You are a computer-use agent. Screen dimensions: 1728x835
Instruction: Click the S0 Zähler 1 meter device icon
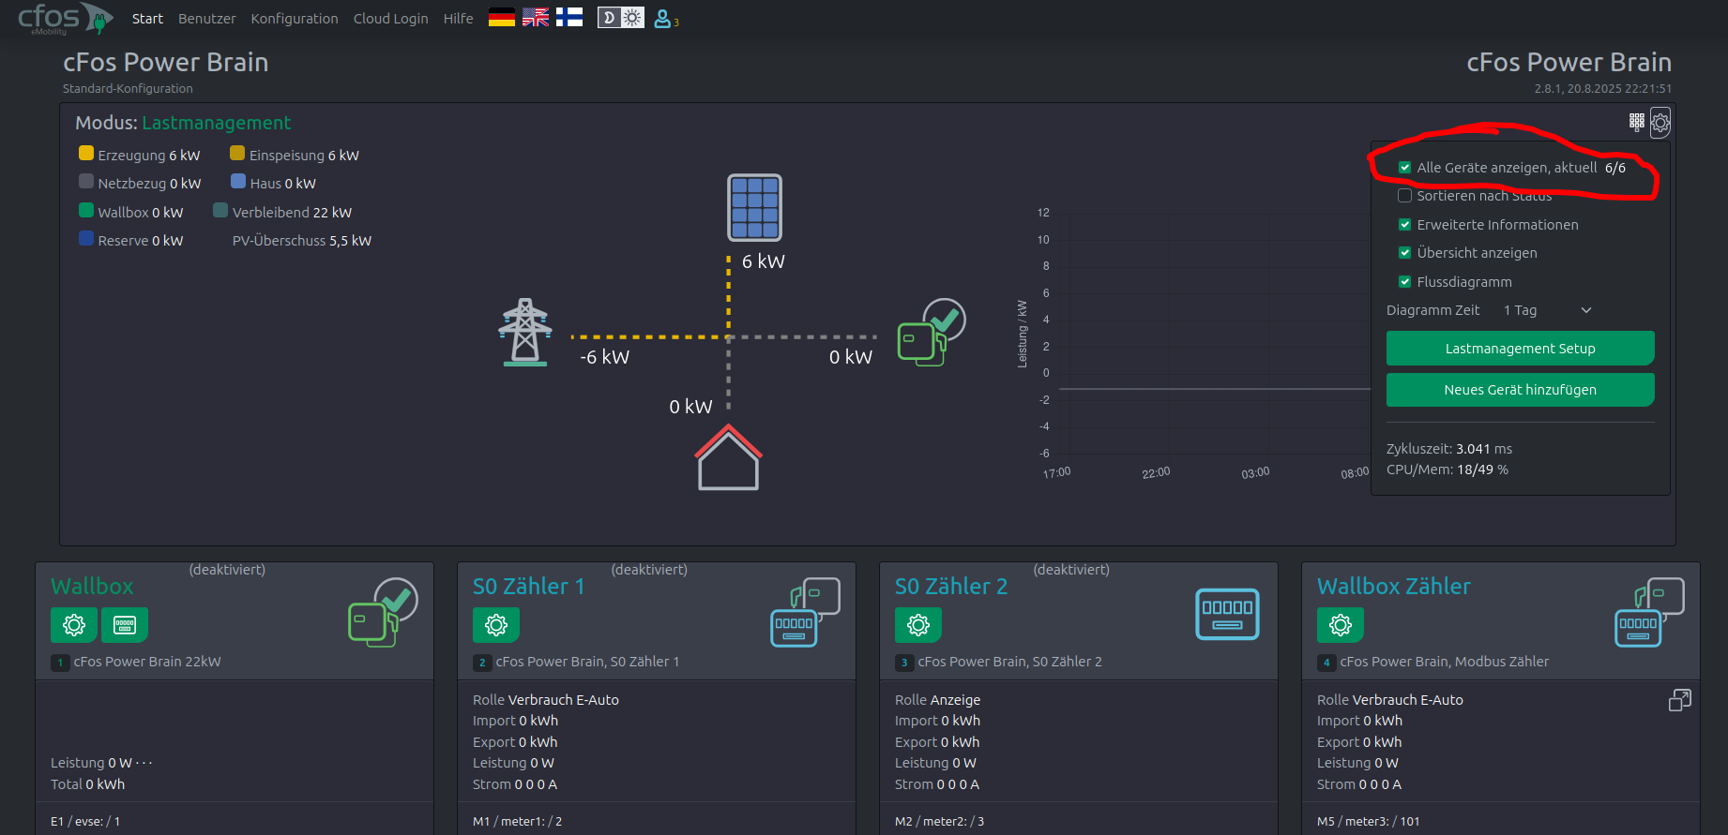pos(805,612)
